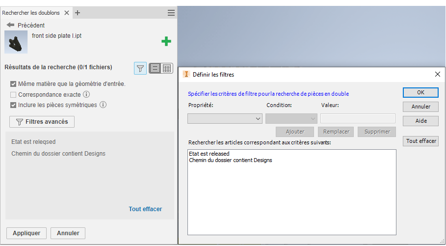Click Annuler in the search panel
Viewport: 446px width, 246px height.
(68, 233)
